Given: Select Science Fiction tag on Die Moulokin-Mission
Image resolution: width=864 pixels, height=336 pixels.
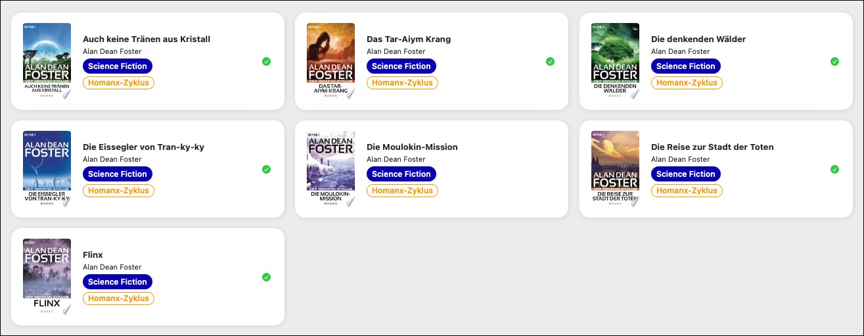Looking at the screenshot, I should point(401,174).
